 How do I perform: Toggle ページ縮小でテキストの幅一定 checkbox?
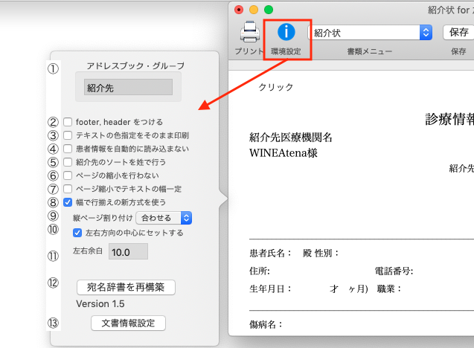pyautogui.click(x=68, y=189)
